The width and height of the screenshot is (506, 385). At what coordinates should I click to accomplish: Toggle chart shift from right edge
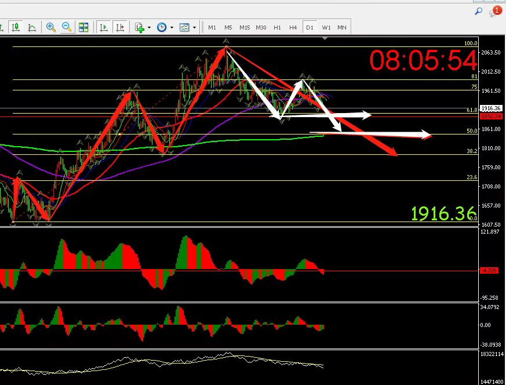point(120,27)
